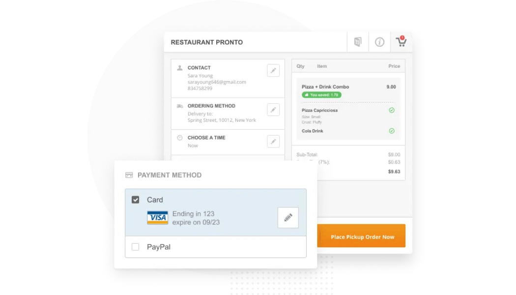Screen dimensions: 516x295
Task: Click the Size: Small option text
Action: point(311,117)
